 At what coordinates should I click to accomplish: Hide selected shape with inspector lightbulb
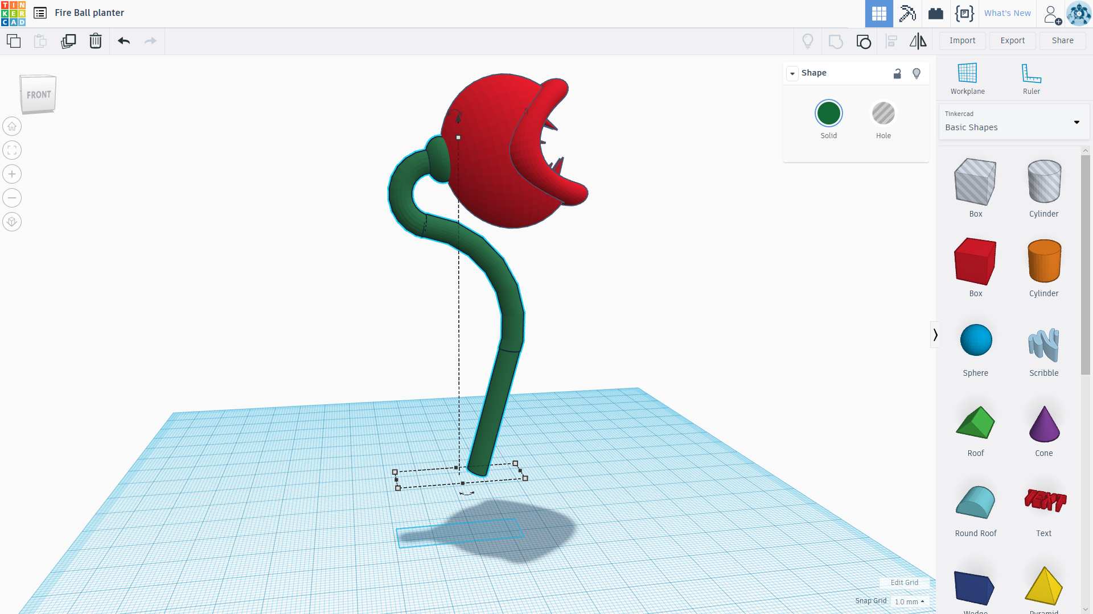pyautogui.click(x=917, y=73)
